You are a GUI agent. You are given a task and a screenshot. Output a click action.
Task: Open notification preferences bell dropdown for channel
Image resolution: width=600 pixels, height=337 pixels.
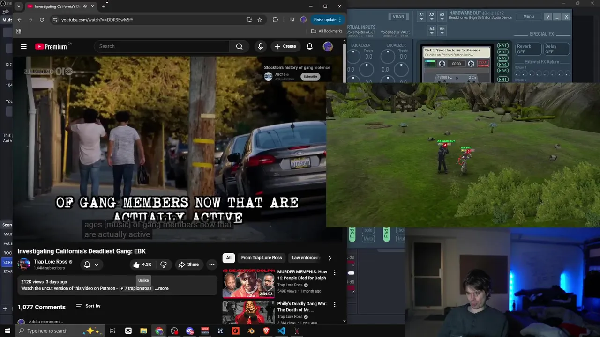coord(91,264)
